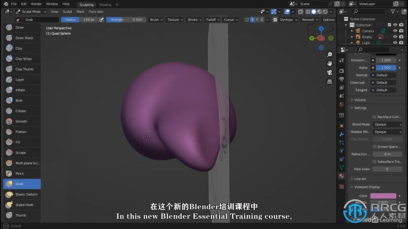The height and width of the screenshot is (229, 408).
Task: Select the Scrape brush
Action: [x=22, y=153]
